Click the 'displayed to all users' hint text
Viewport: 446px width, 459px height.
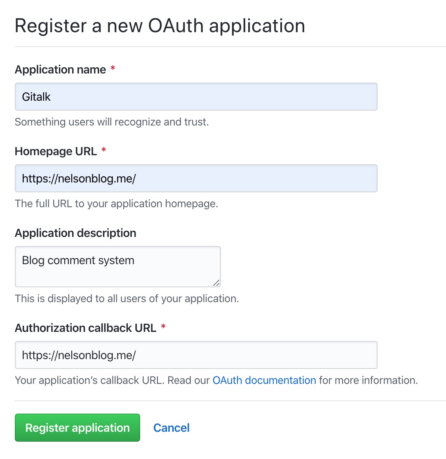coord(127,298)
